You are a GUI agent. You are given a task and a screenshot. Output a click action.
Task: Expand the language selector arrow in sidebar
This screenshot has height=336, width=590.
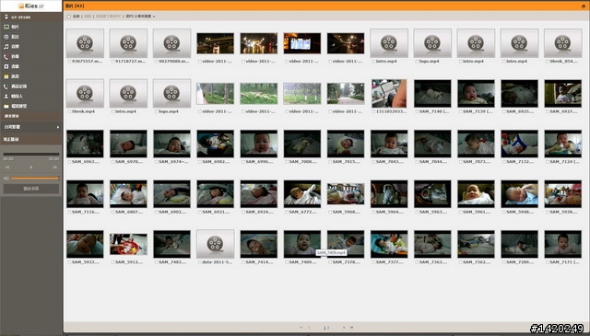click(x=58, y=127)
